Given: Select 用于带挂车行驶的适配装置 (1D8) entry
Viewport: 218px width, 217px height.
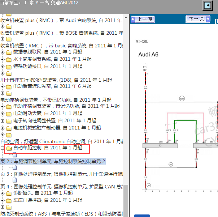Looking at the screenshot, I should point(56,80).
